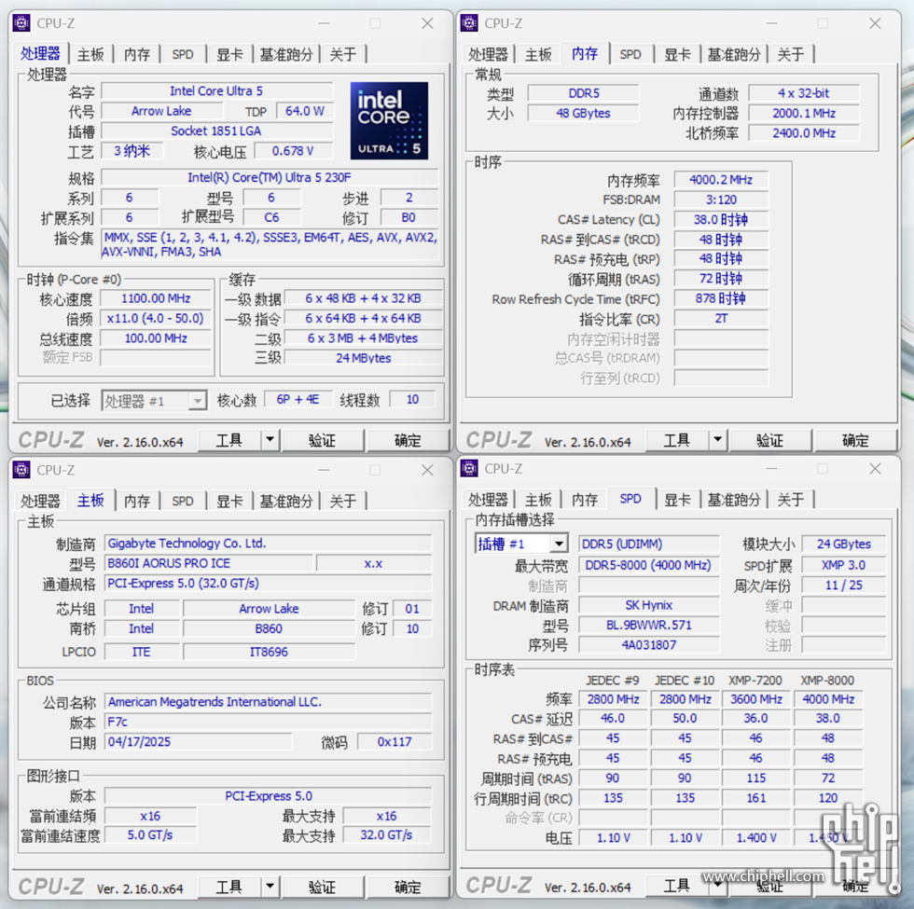The height and width of the screenshot is (909, 914).
Task: Click the B860I AORUS PRO ICE model field
Action: point(209,563)
